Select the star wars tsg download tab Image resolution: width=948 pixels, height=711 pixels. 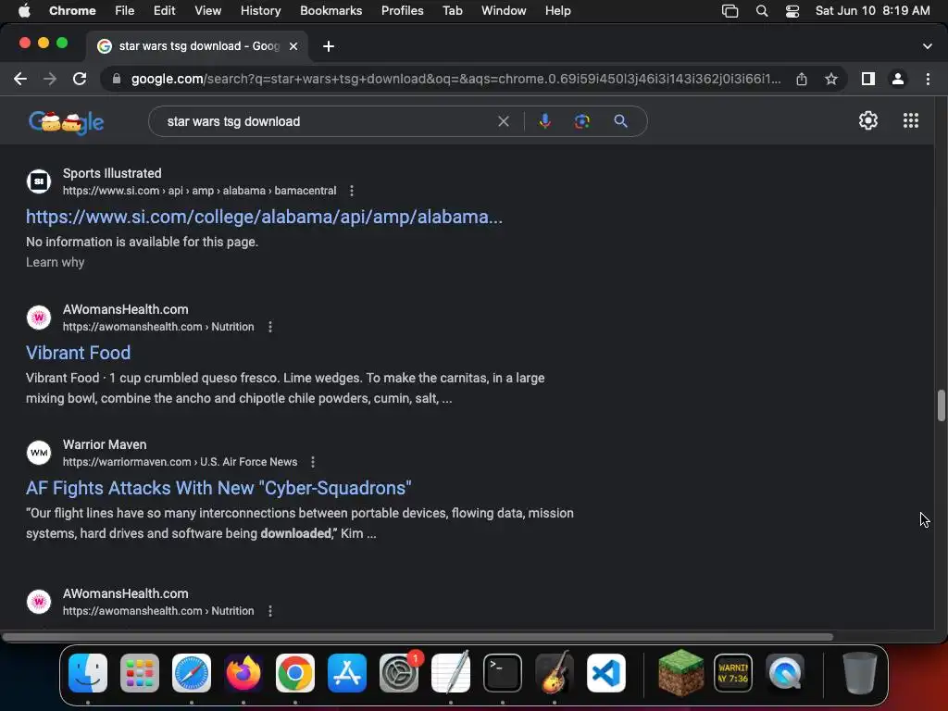[198, 46]
